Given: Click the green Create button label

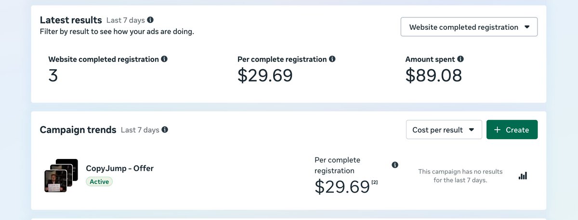Looking at the screenshot, I should tap(517, 130).
